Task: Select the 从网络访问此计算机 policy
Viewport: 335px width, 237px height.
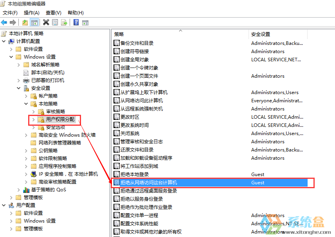Action: click(x=142, y=101)
